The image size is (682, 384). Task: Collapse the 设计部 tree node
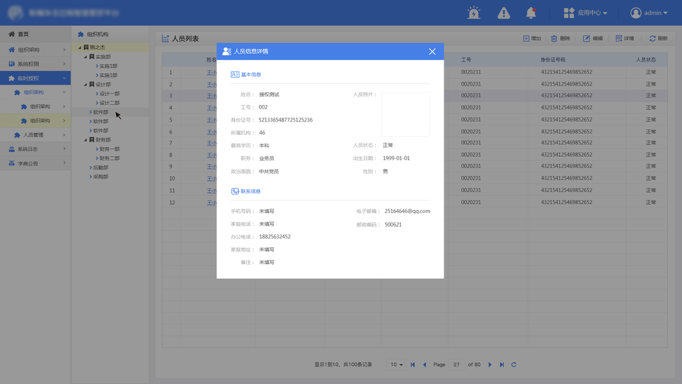pos(86,84)
